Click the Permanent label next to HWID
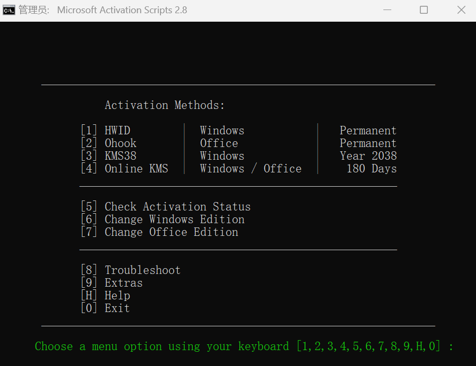 pos(367,130)
